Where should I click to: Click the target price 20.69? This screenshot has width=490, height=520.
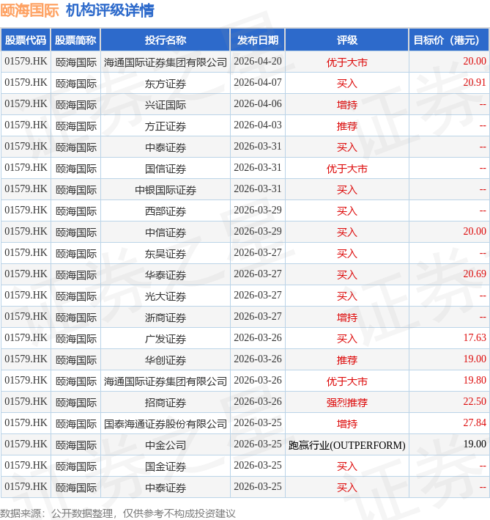(475, 274)
